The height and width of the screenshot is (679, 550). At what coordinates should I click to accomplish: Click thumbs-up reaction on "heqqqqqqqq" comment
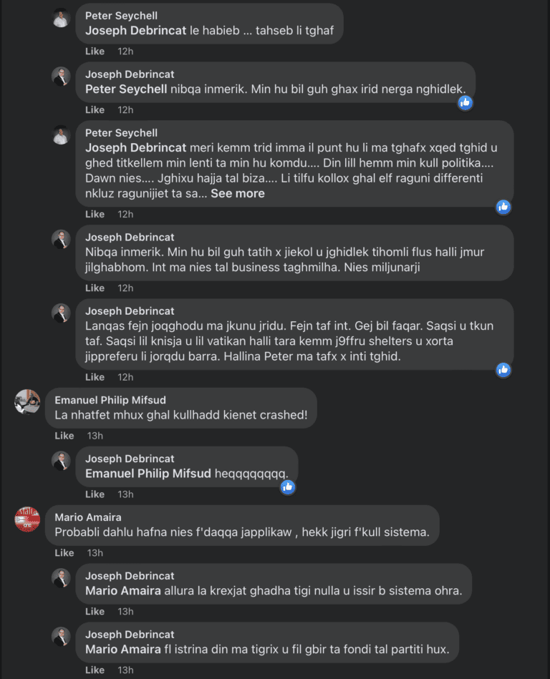tap(288, 487)
